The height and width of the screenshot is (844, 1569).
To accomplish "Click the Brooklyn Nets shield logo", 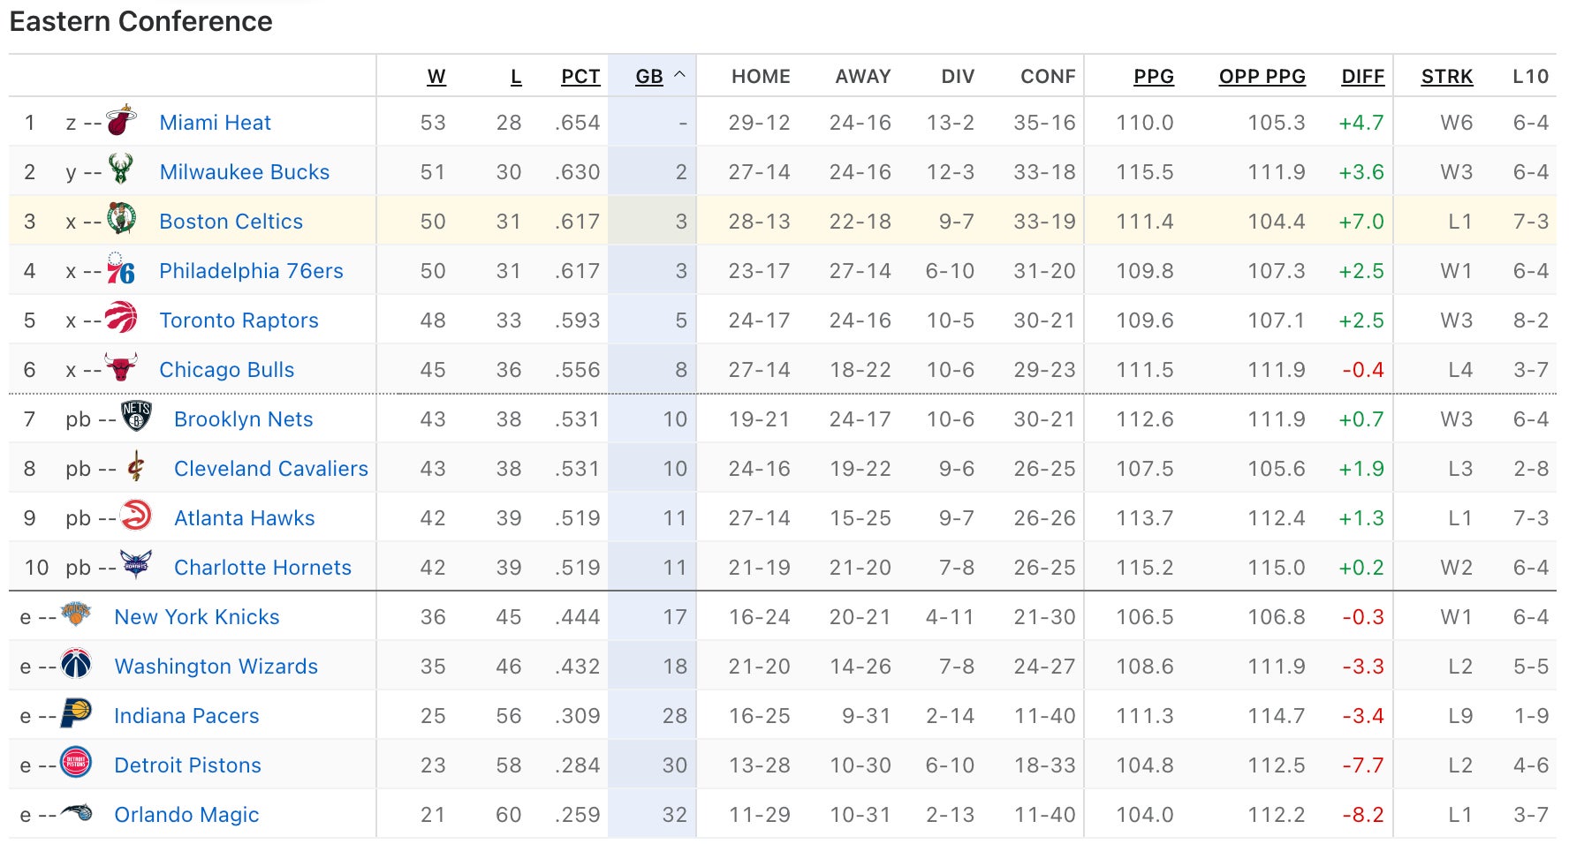I will [x=136, y=416].
